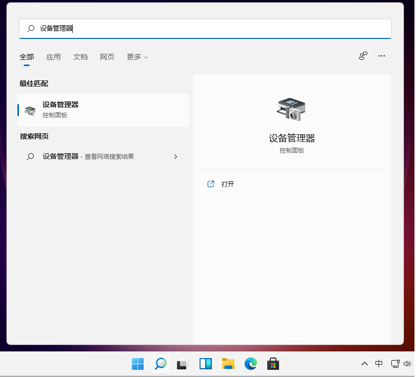The height and width of the screenshot is (377, 416).
Task: Switch to the 文档 tab
Action: coord(80,57)
